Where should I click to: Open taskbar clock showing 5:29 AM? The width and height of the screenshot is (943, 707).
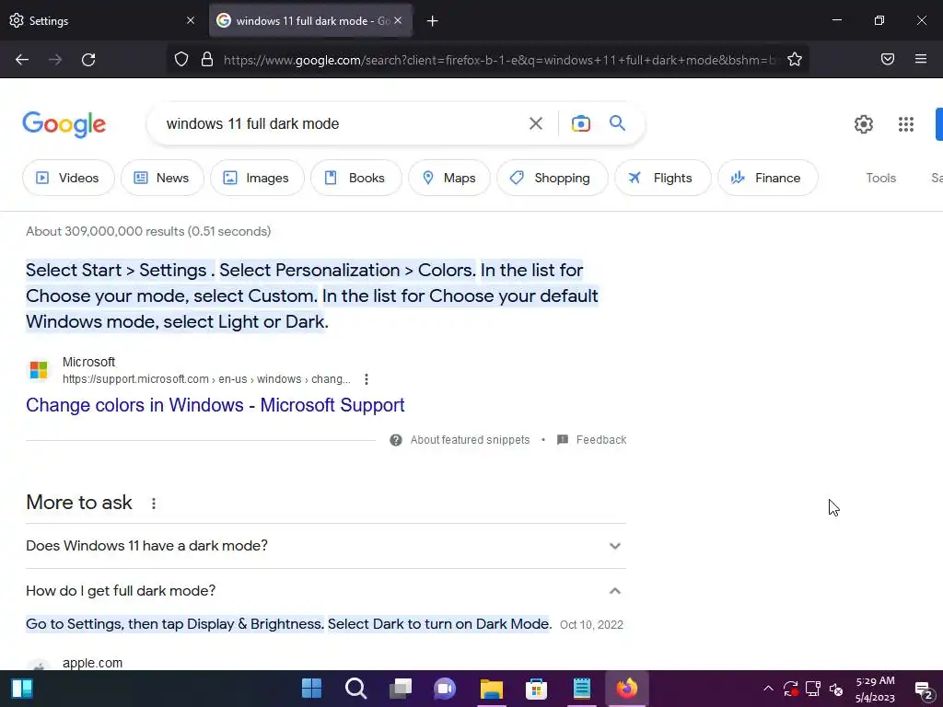875,689
